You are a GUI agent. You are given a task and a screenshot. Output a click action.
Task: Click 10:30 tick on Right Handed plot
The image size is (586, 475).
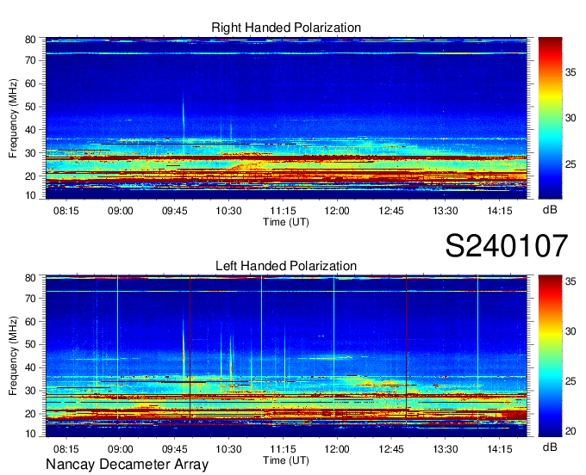tap(228, 211)
